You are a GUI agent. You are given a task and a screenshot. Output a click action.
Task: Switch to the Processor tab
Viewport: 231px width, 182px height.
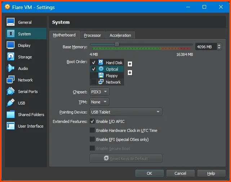pyautogui.click(x=93, y=35)
